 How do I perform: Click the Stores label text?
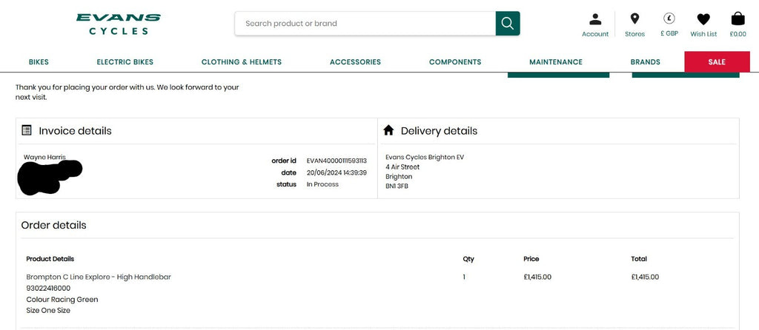634,34
